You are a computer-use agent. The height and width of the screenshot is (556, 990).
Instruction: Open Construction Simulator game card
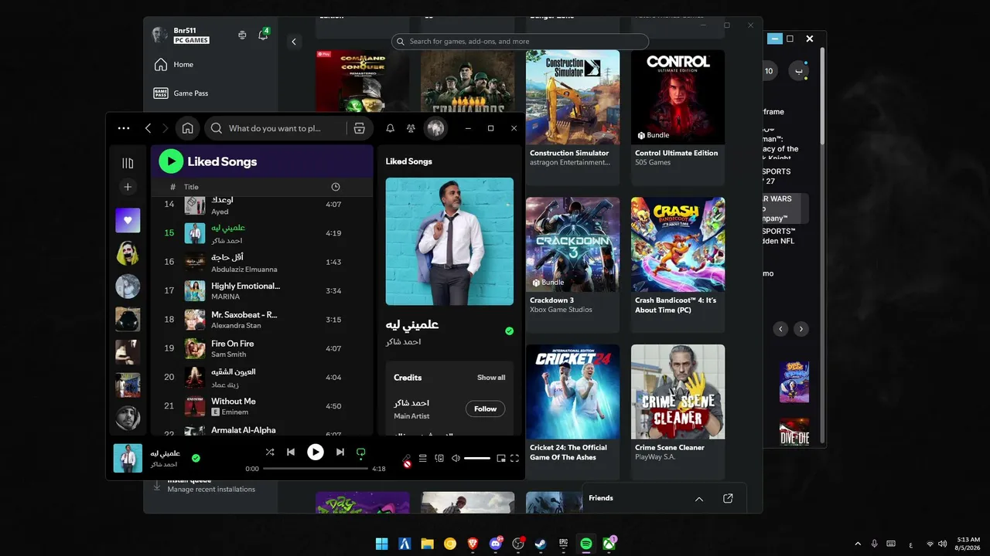573,117
